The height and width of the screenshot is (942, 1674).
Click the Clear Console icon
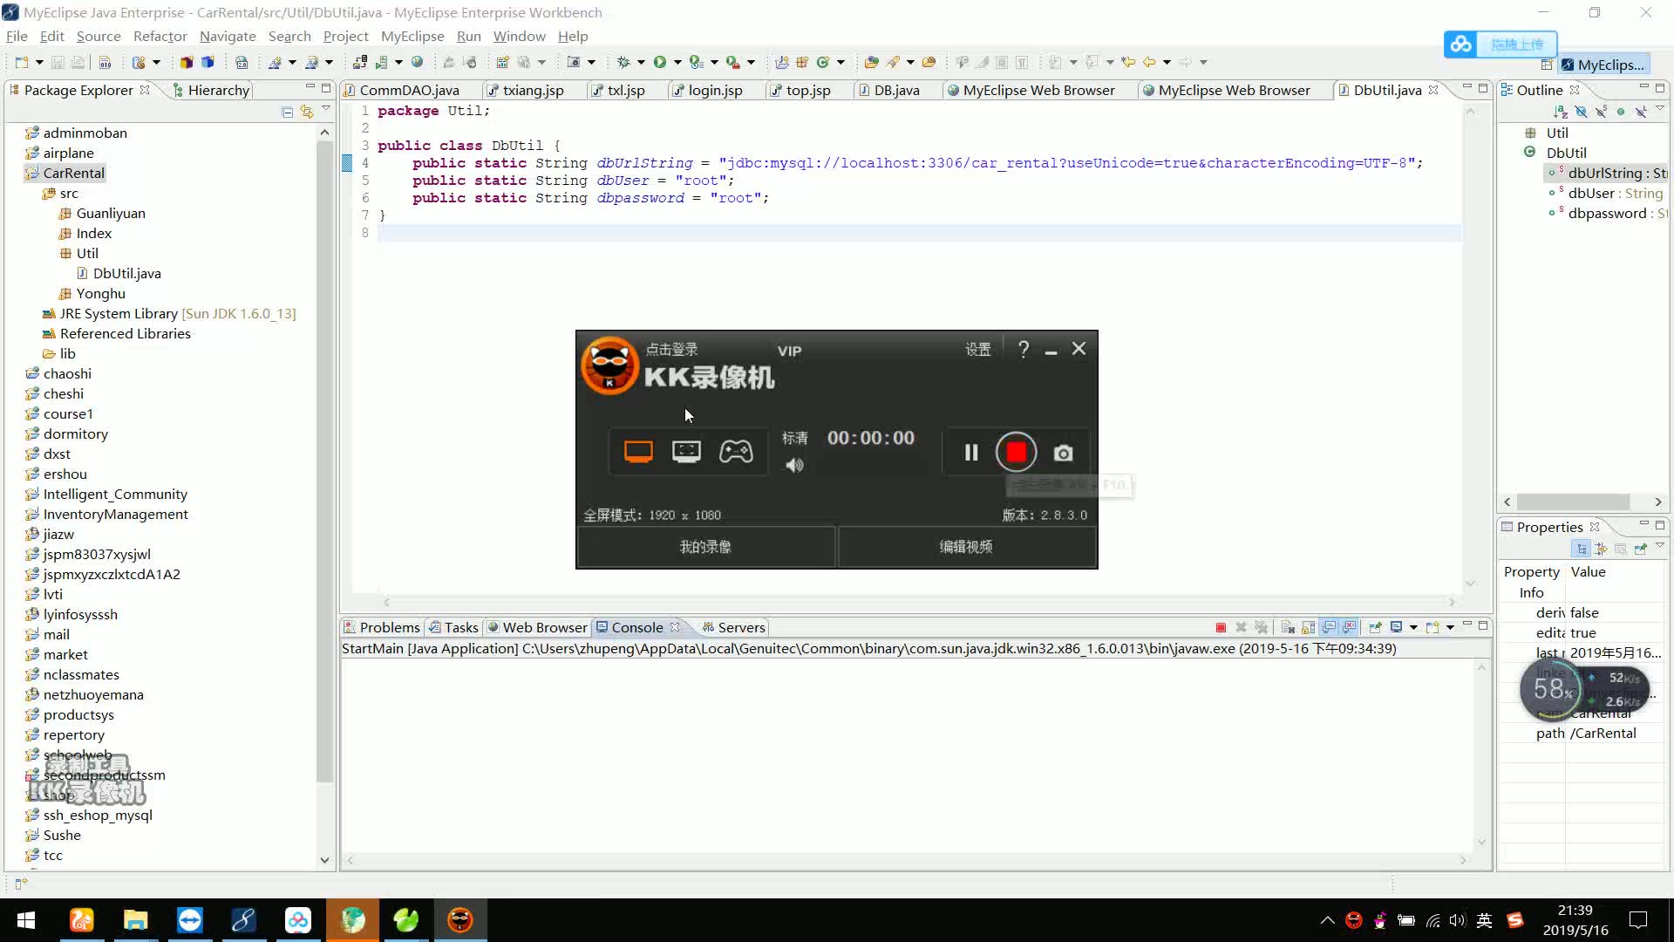[x=1288, y=627]
